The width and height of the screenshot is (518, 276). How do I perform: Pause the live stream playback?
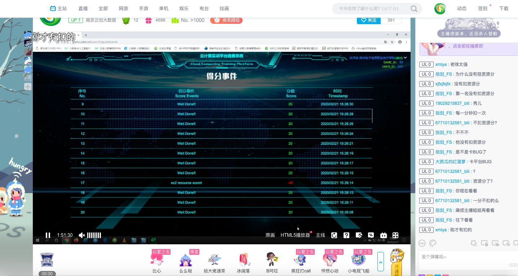[x=48, y=235]
